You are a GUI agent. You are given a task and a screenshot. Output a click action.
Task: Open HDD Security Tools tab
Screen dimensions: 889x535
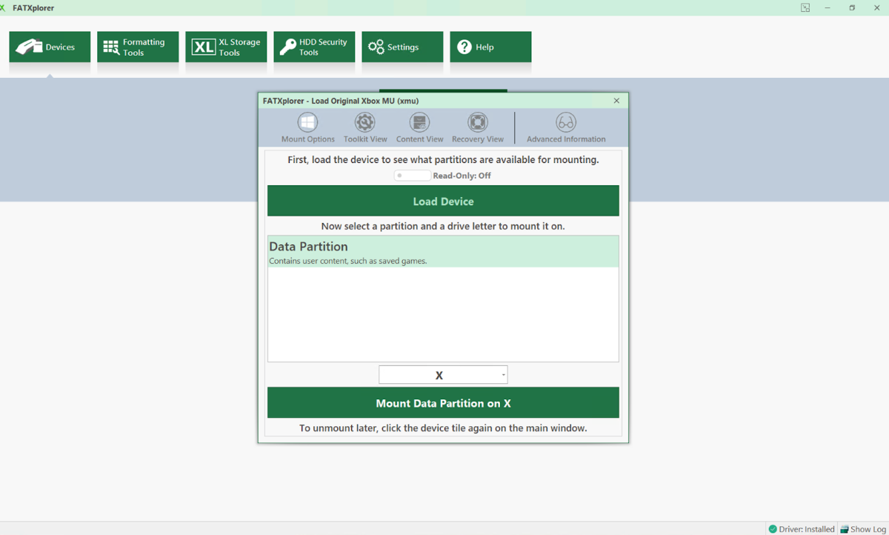tap(314, 47)
